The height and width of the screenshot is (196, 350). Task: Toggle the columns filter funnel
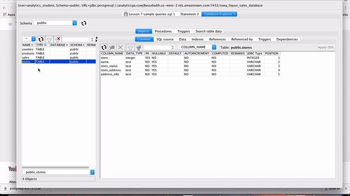point(130,47)
